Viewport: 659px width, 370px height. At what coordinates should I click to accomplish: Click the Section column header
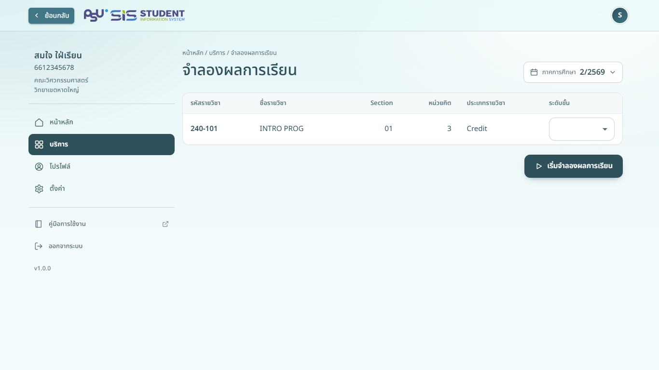point(381,103)
